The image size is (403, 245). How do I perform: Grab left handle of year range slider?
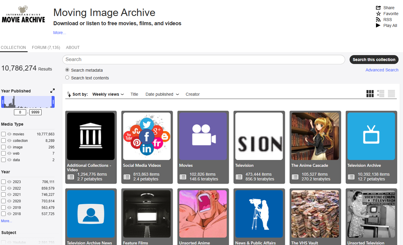(3, 102)
